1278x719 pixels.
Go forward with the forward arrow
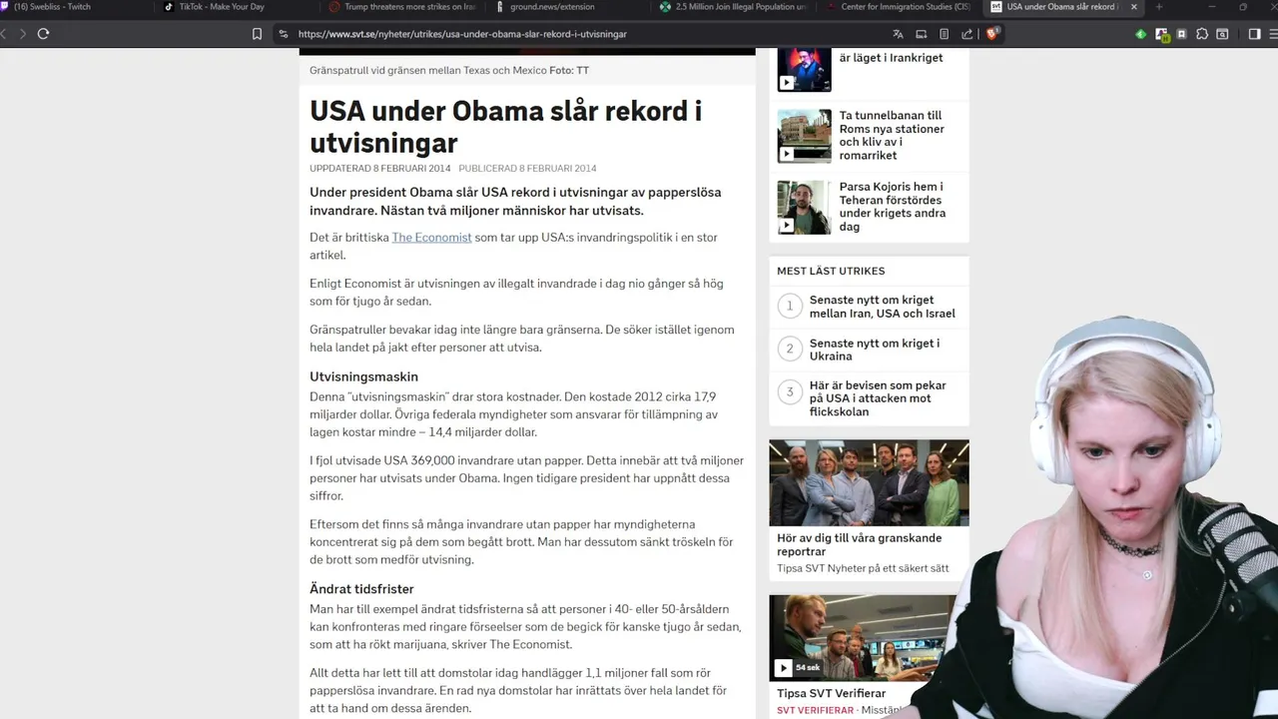click(22, 33)
